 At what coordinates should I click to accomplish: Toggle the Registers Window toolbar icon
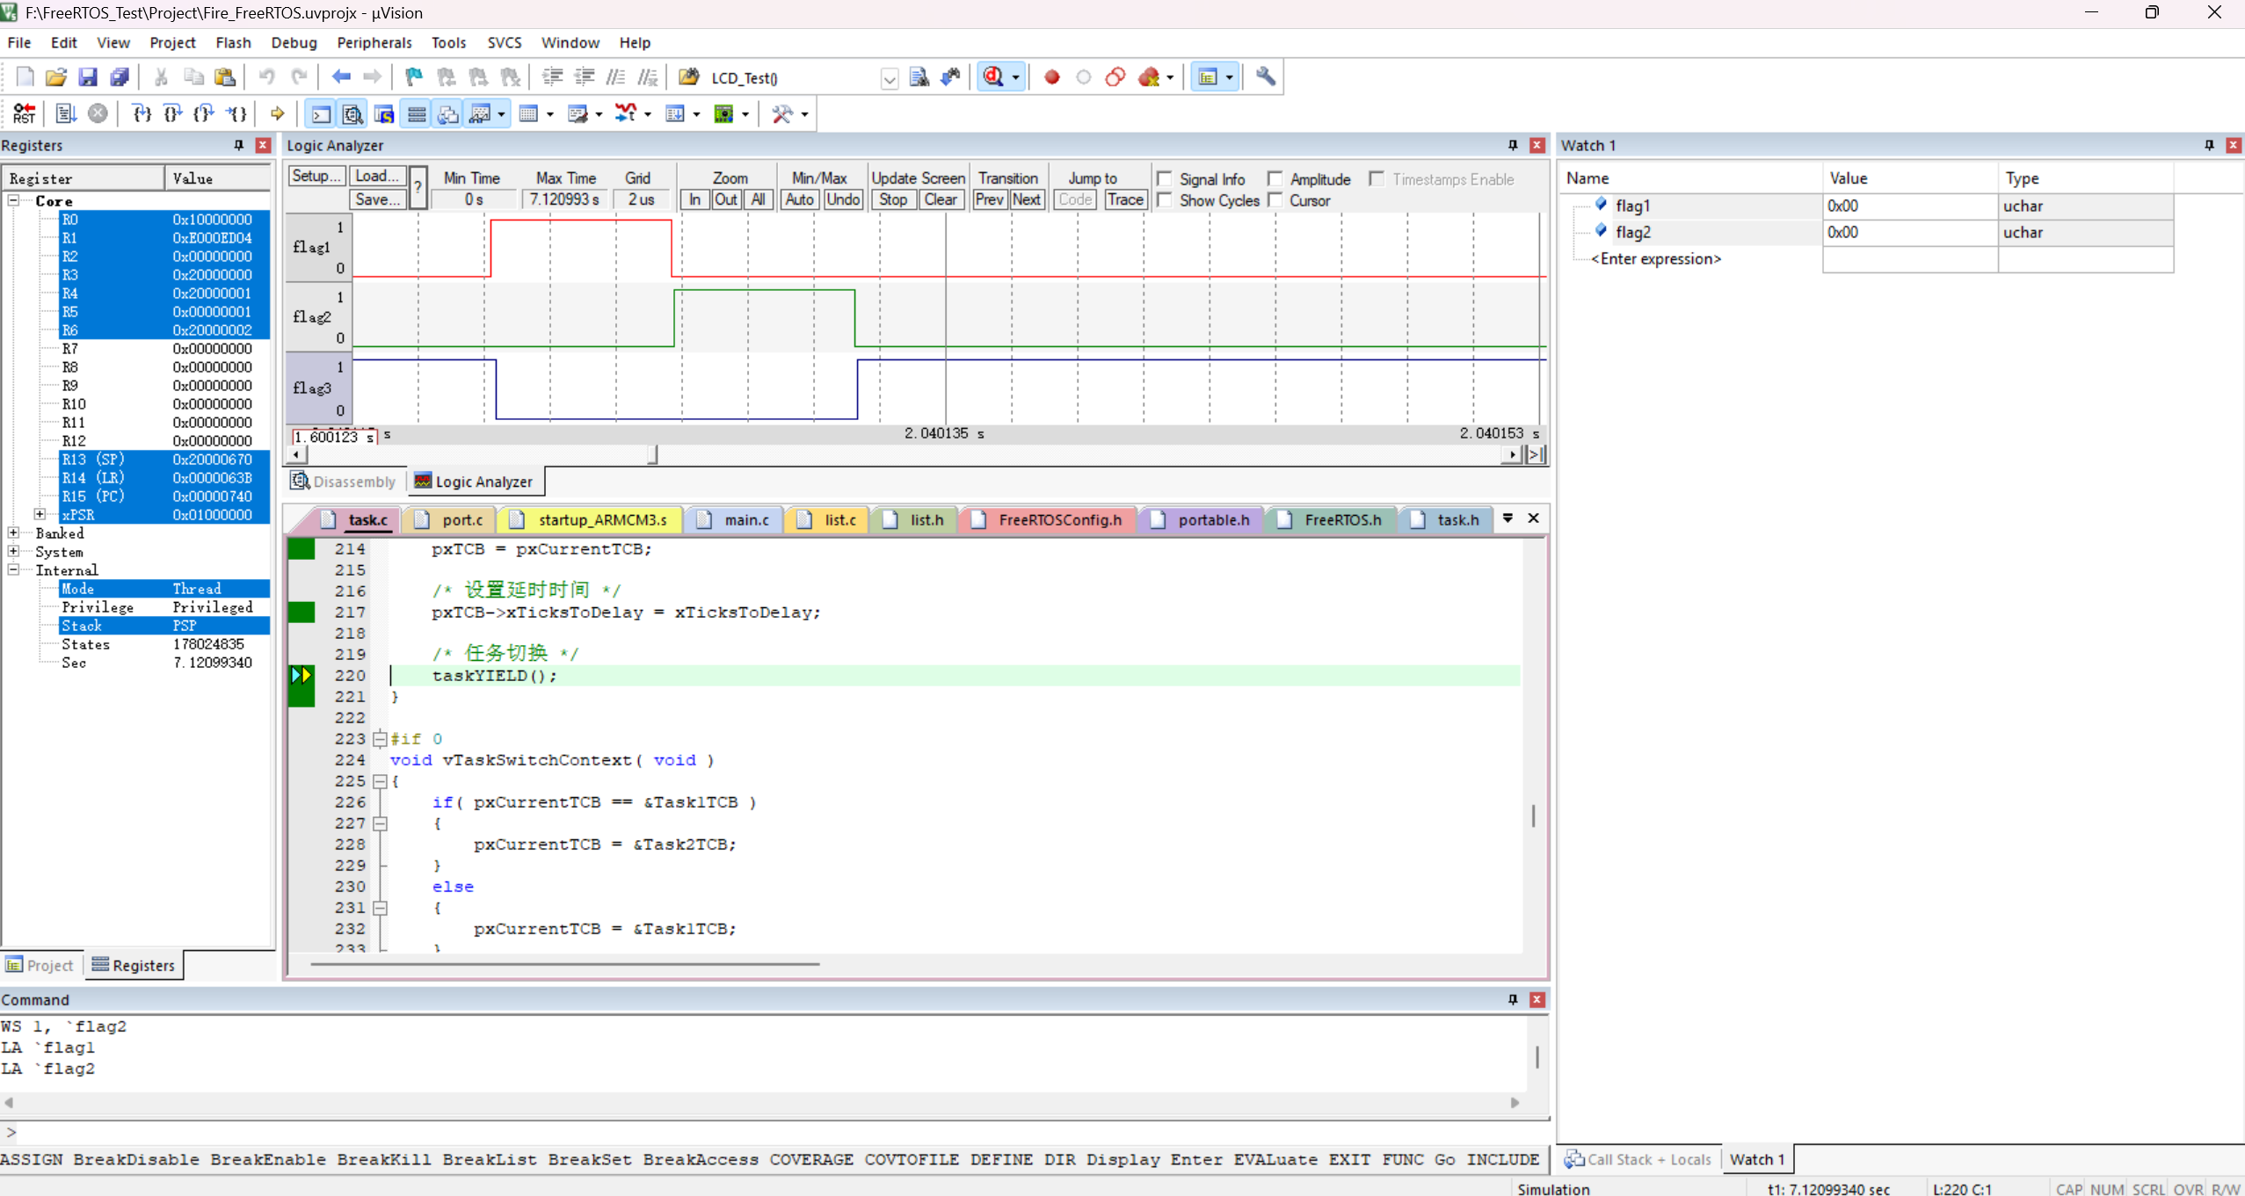(x=417, y=113)
